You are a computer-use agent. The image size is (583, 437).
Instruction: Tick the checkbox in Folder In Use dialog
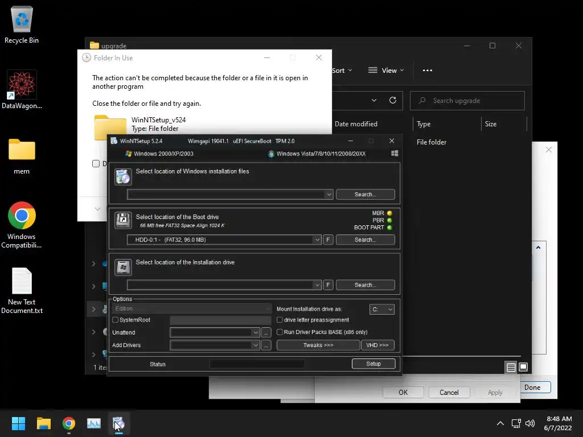click(96, 163)
